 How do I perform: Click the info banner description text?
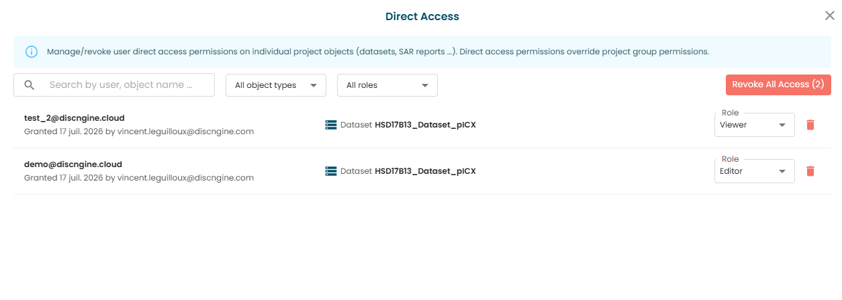[378, 51]
